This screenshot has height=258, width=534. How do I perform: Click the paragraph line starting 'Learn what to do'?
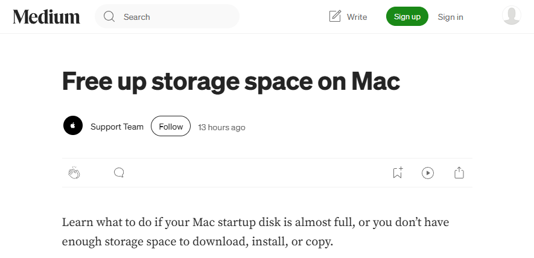point(255,222)
